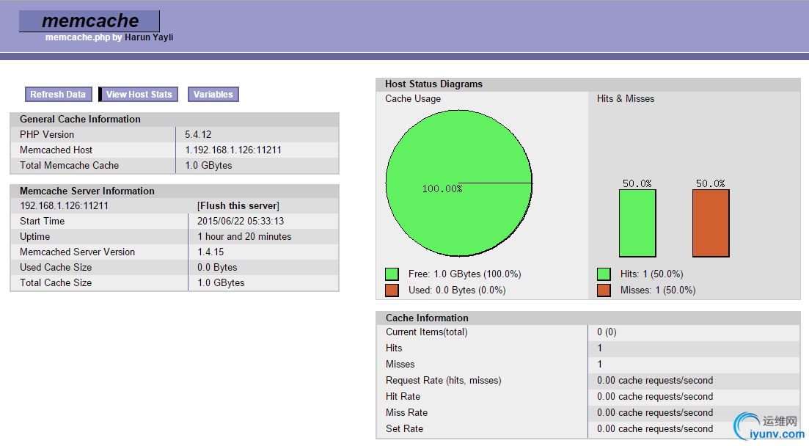Click the Free: 1.0 GBytes legend text
The image size is (809, 446).
465,274
